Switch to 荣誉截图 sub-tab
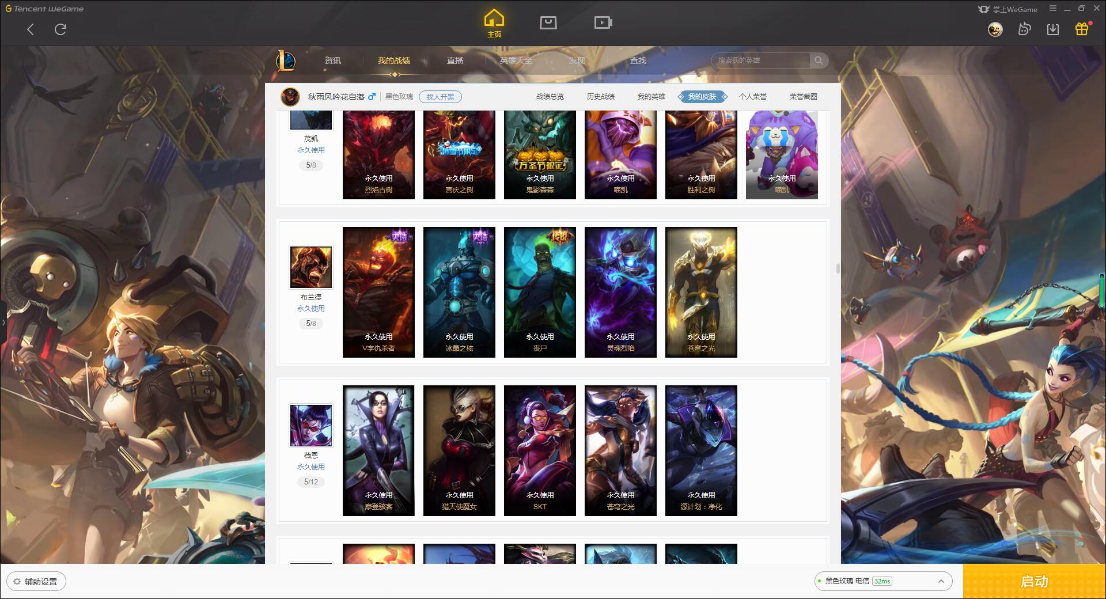Screen dimensions: 1106x599 804,97
